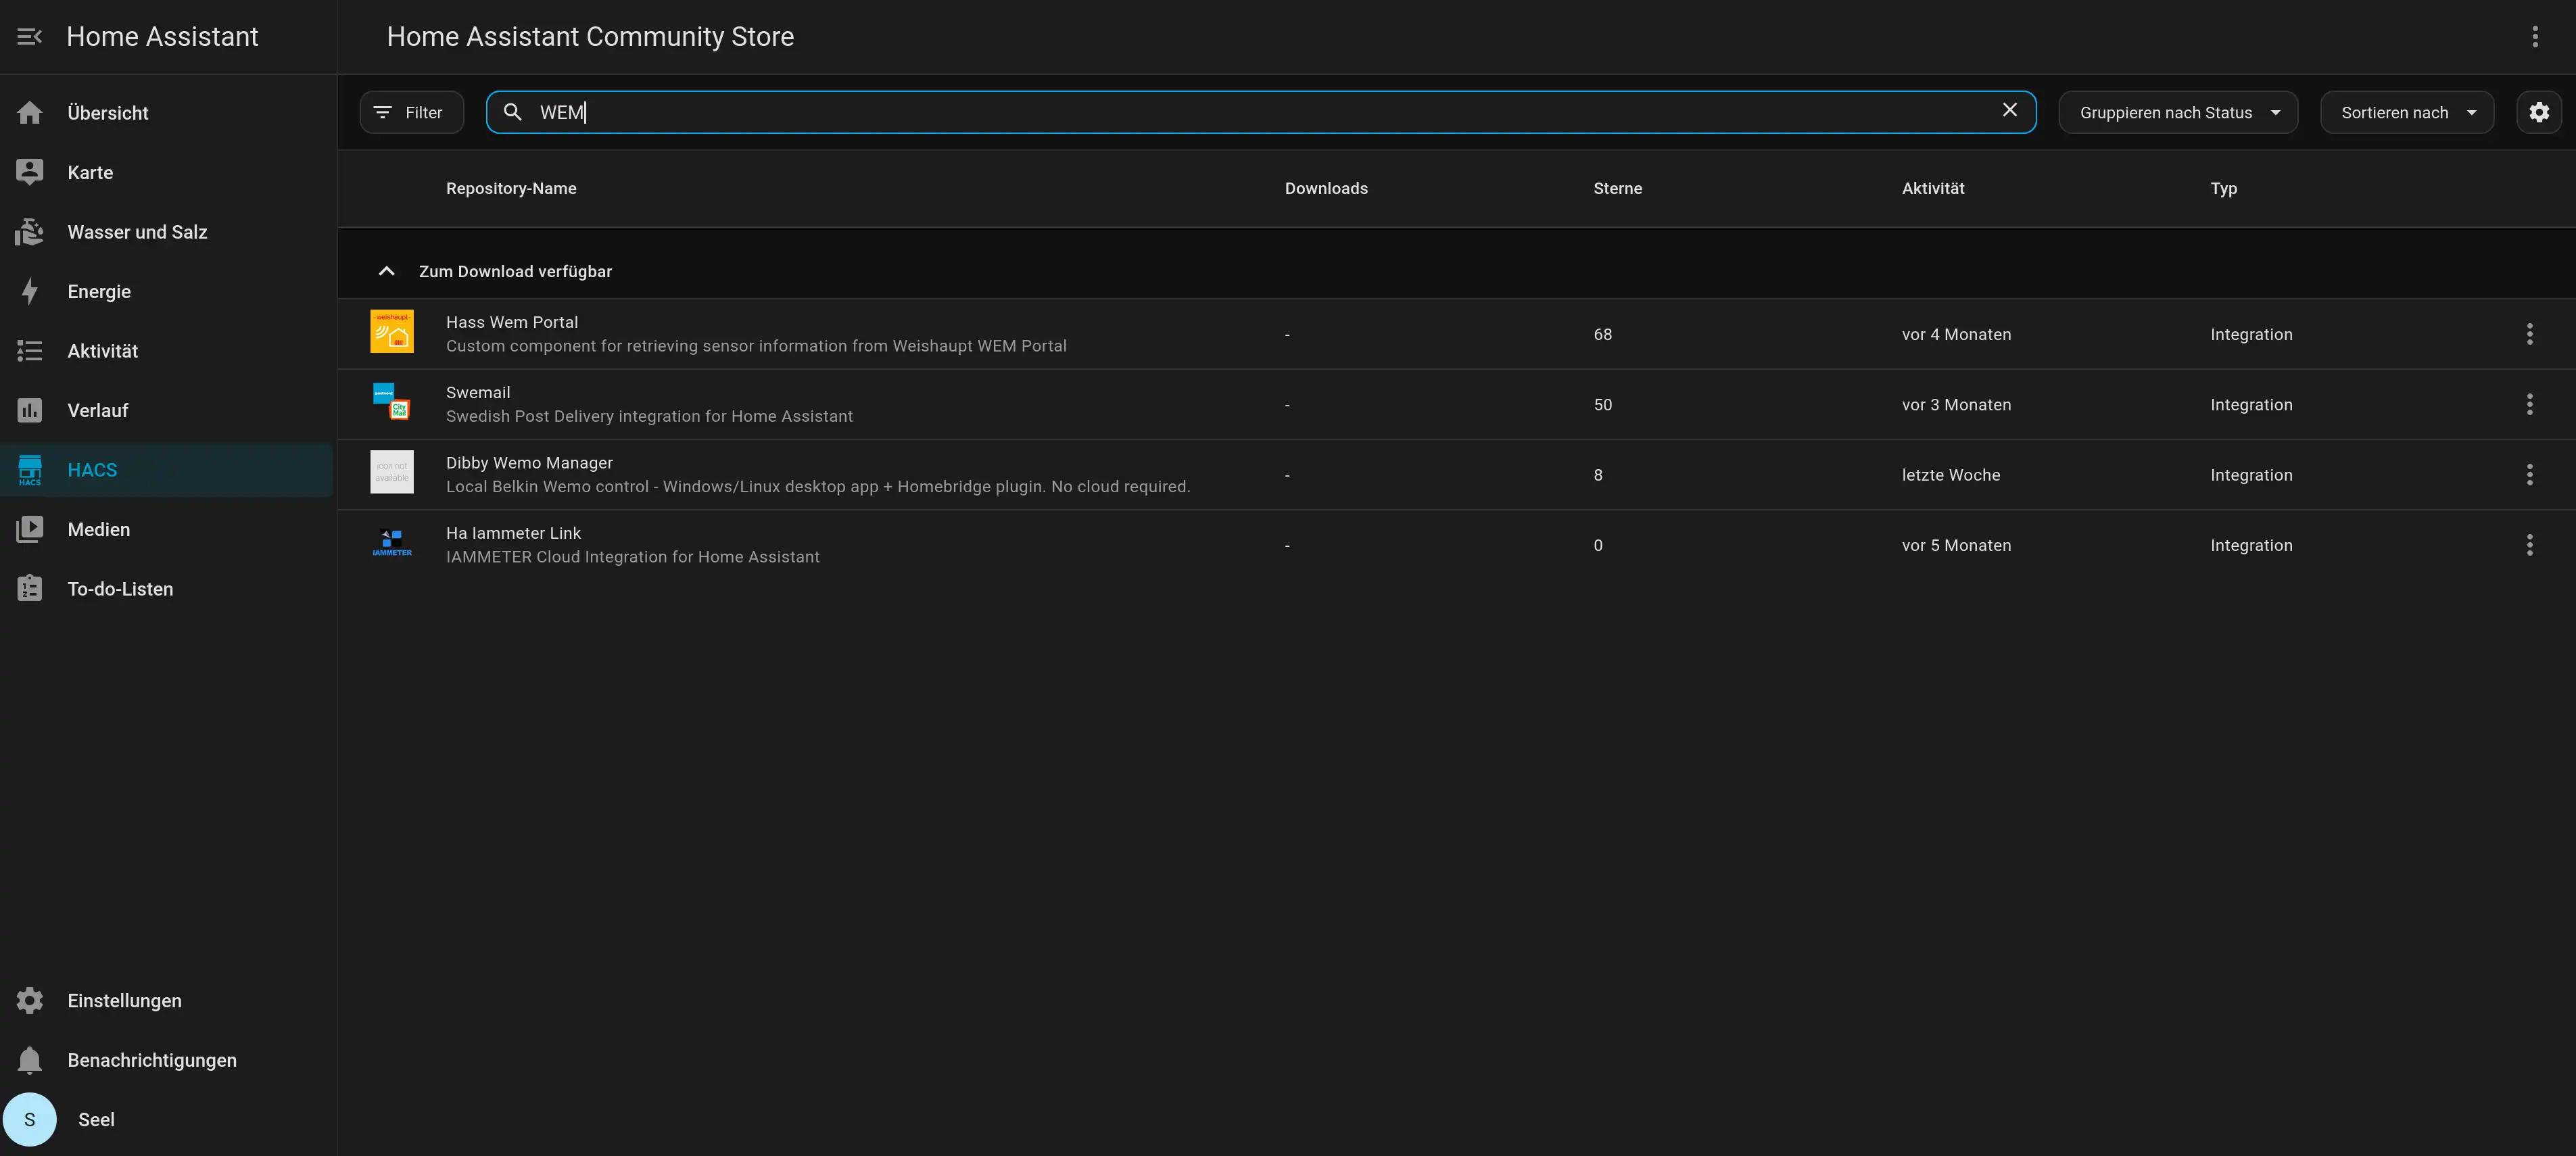2576x1156 pixels.
Task: Open the Seel user avatar
Action: pos(30,1119)
